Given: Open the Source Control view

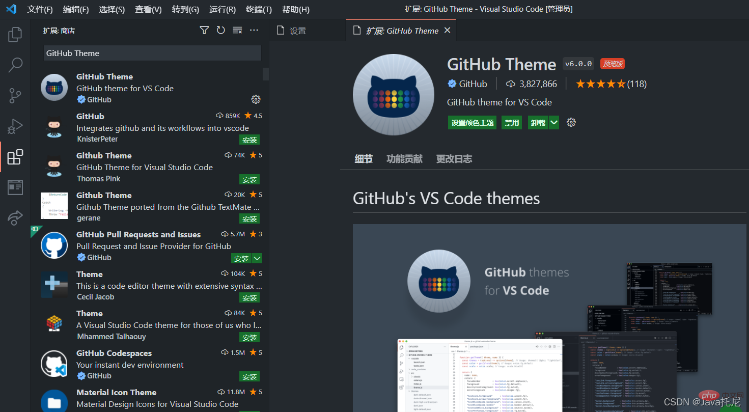Looking at the screenshot, I should point(15,95).
